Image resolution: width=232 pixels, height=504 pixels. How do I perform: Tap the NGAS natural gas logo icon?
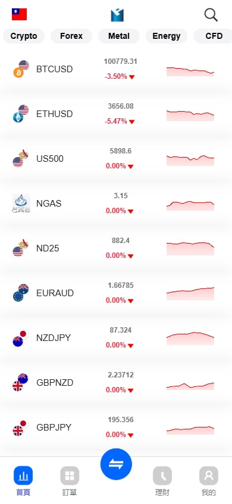pos(21,204)
